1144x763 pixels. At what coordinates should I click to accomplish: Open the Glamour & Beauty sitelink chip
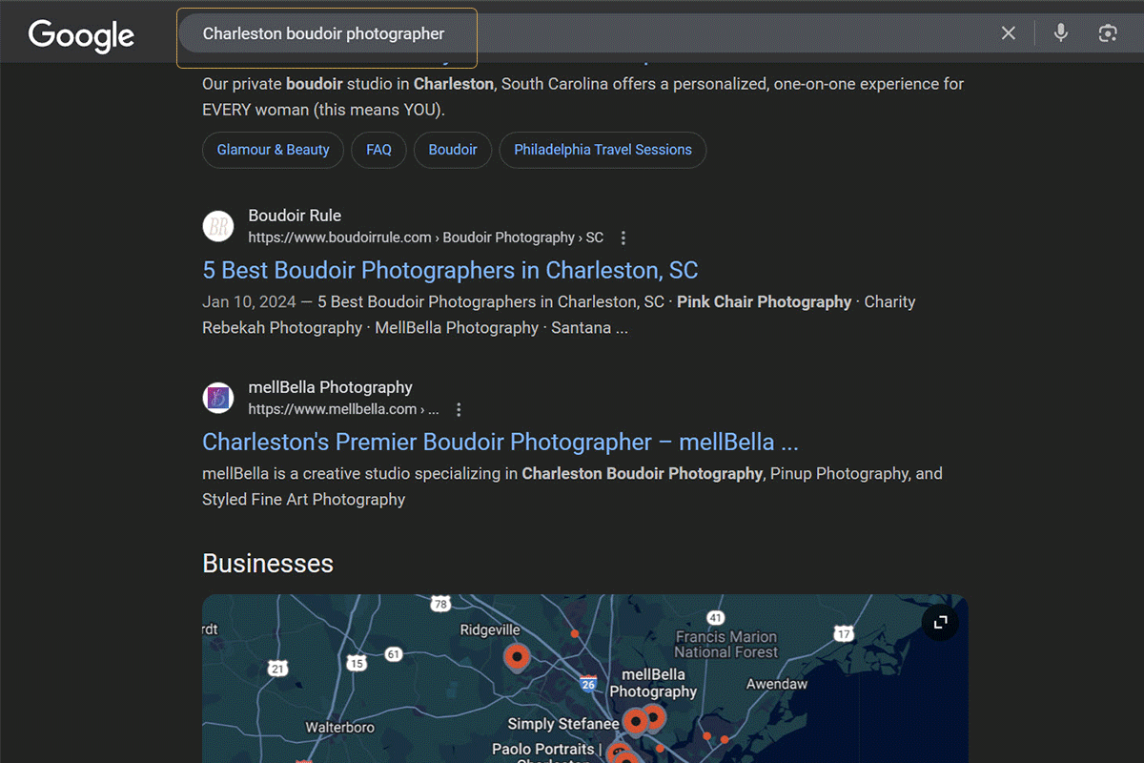coord(273,150)
